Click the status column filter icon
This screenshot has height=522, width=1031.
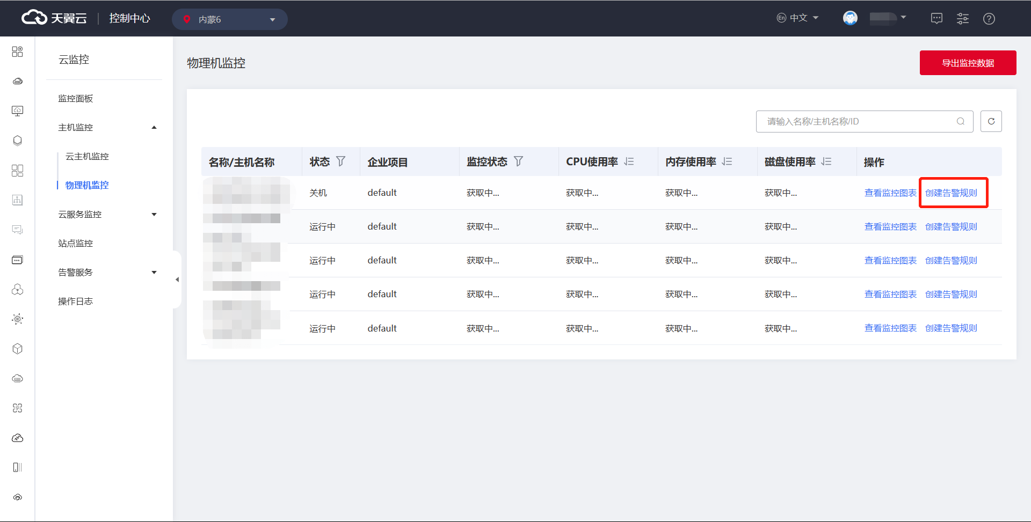(340, 161)
